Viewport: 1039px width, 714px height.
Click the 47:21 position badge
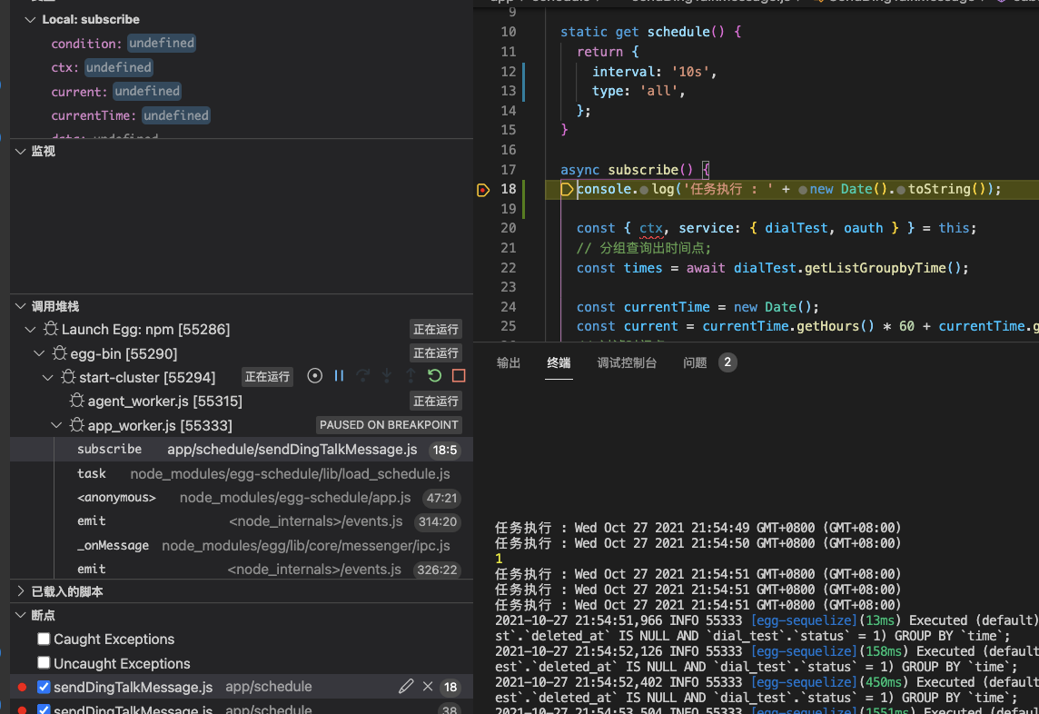(442, 498)
